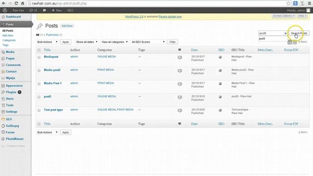Open Appearance menu in sidebar
313x176 pixels.
tap(14, 86)
